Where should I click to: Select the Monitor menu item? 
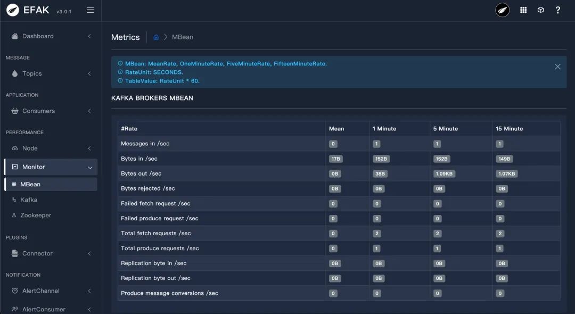(x=51, y=167)
